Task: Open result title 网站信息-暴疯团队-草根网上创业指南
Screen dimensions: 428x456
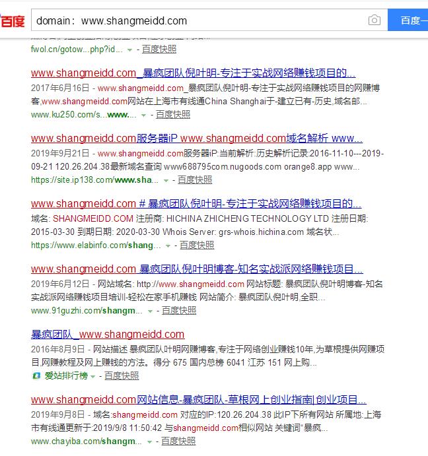Action: (199, 400)
